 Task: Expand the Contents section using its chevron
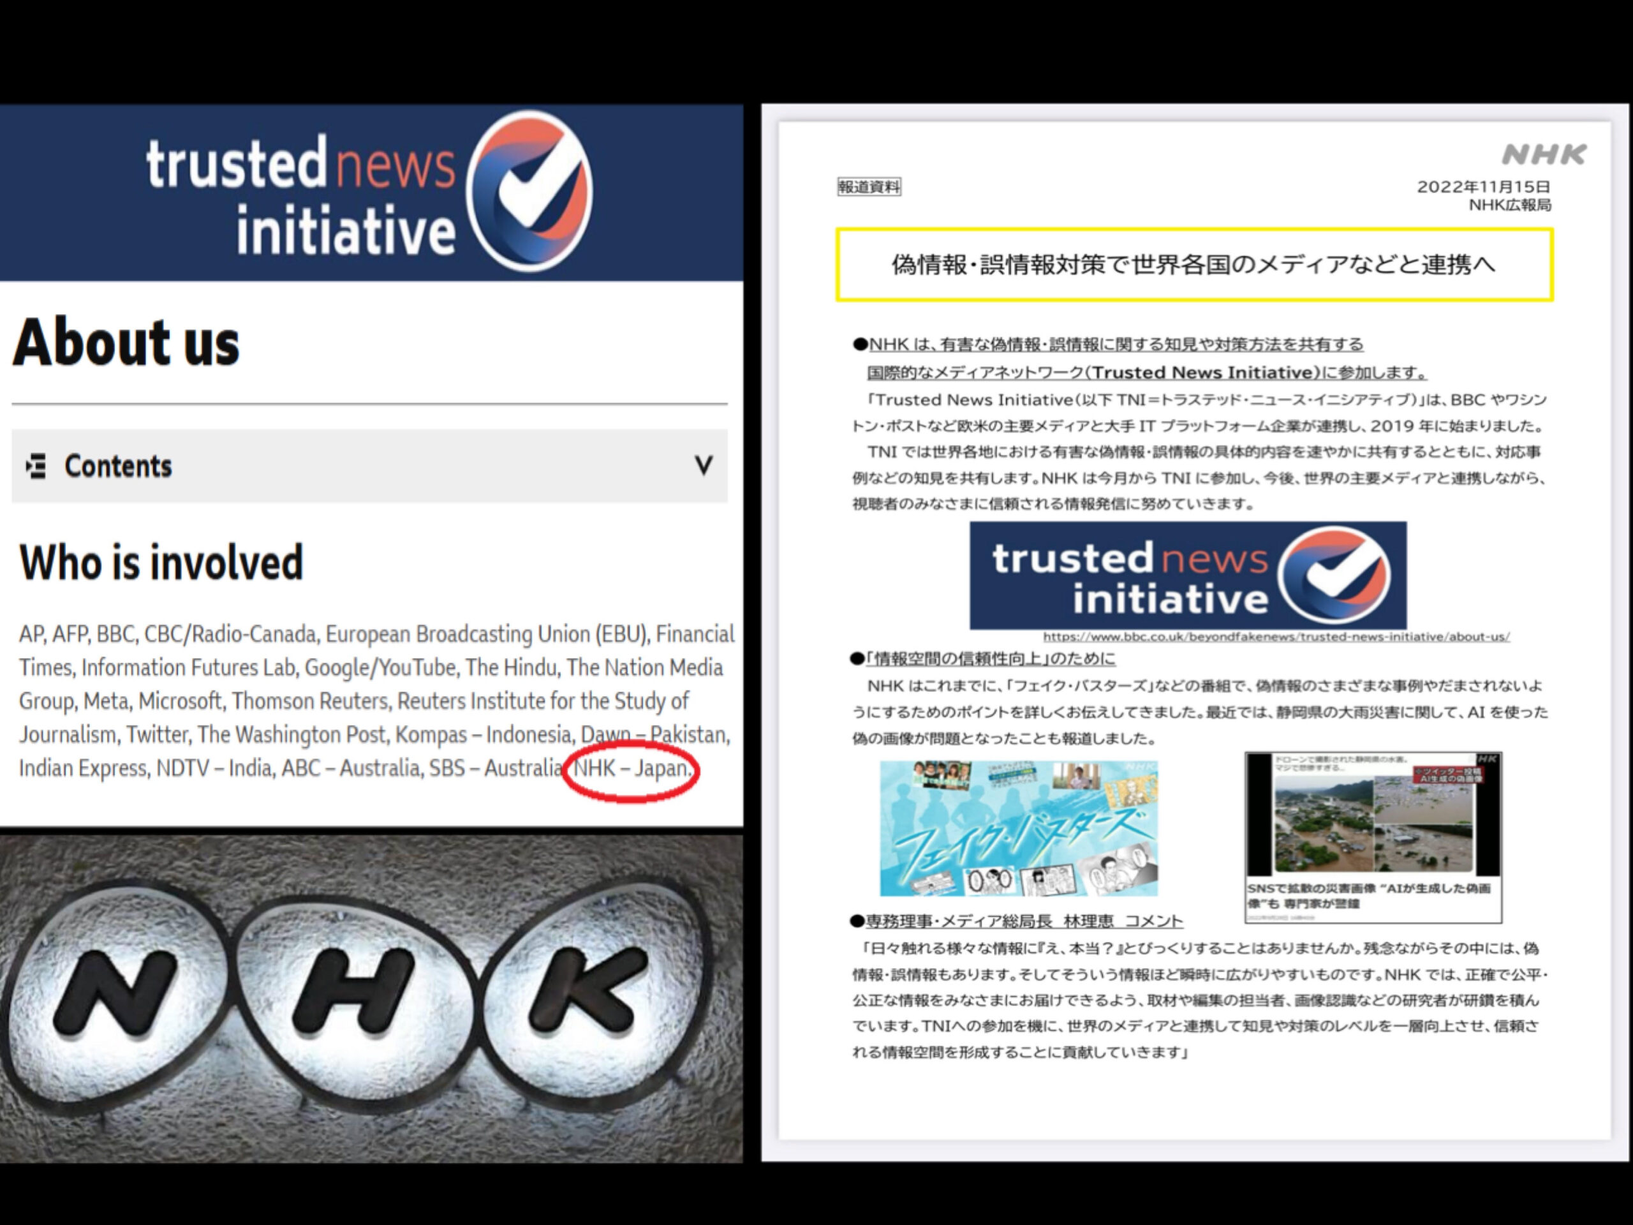pos(703,466)
